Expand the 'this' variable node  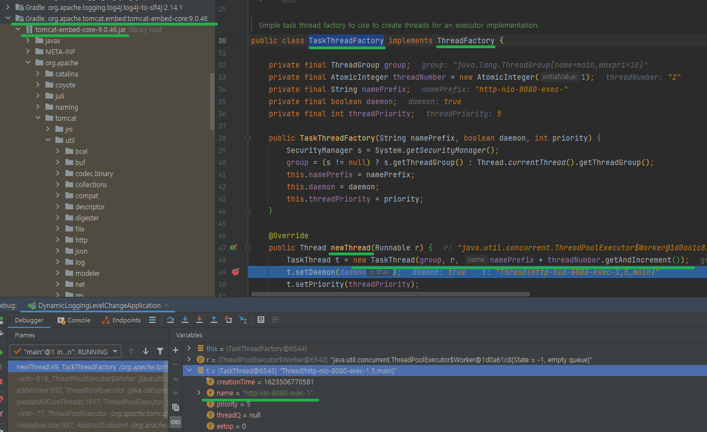coord(189,348)
